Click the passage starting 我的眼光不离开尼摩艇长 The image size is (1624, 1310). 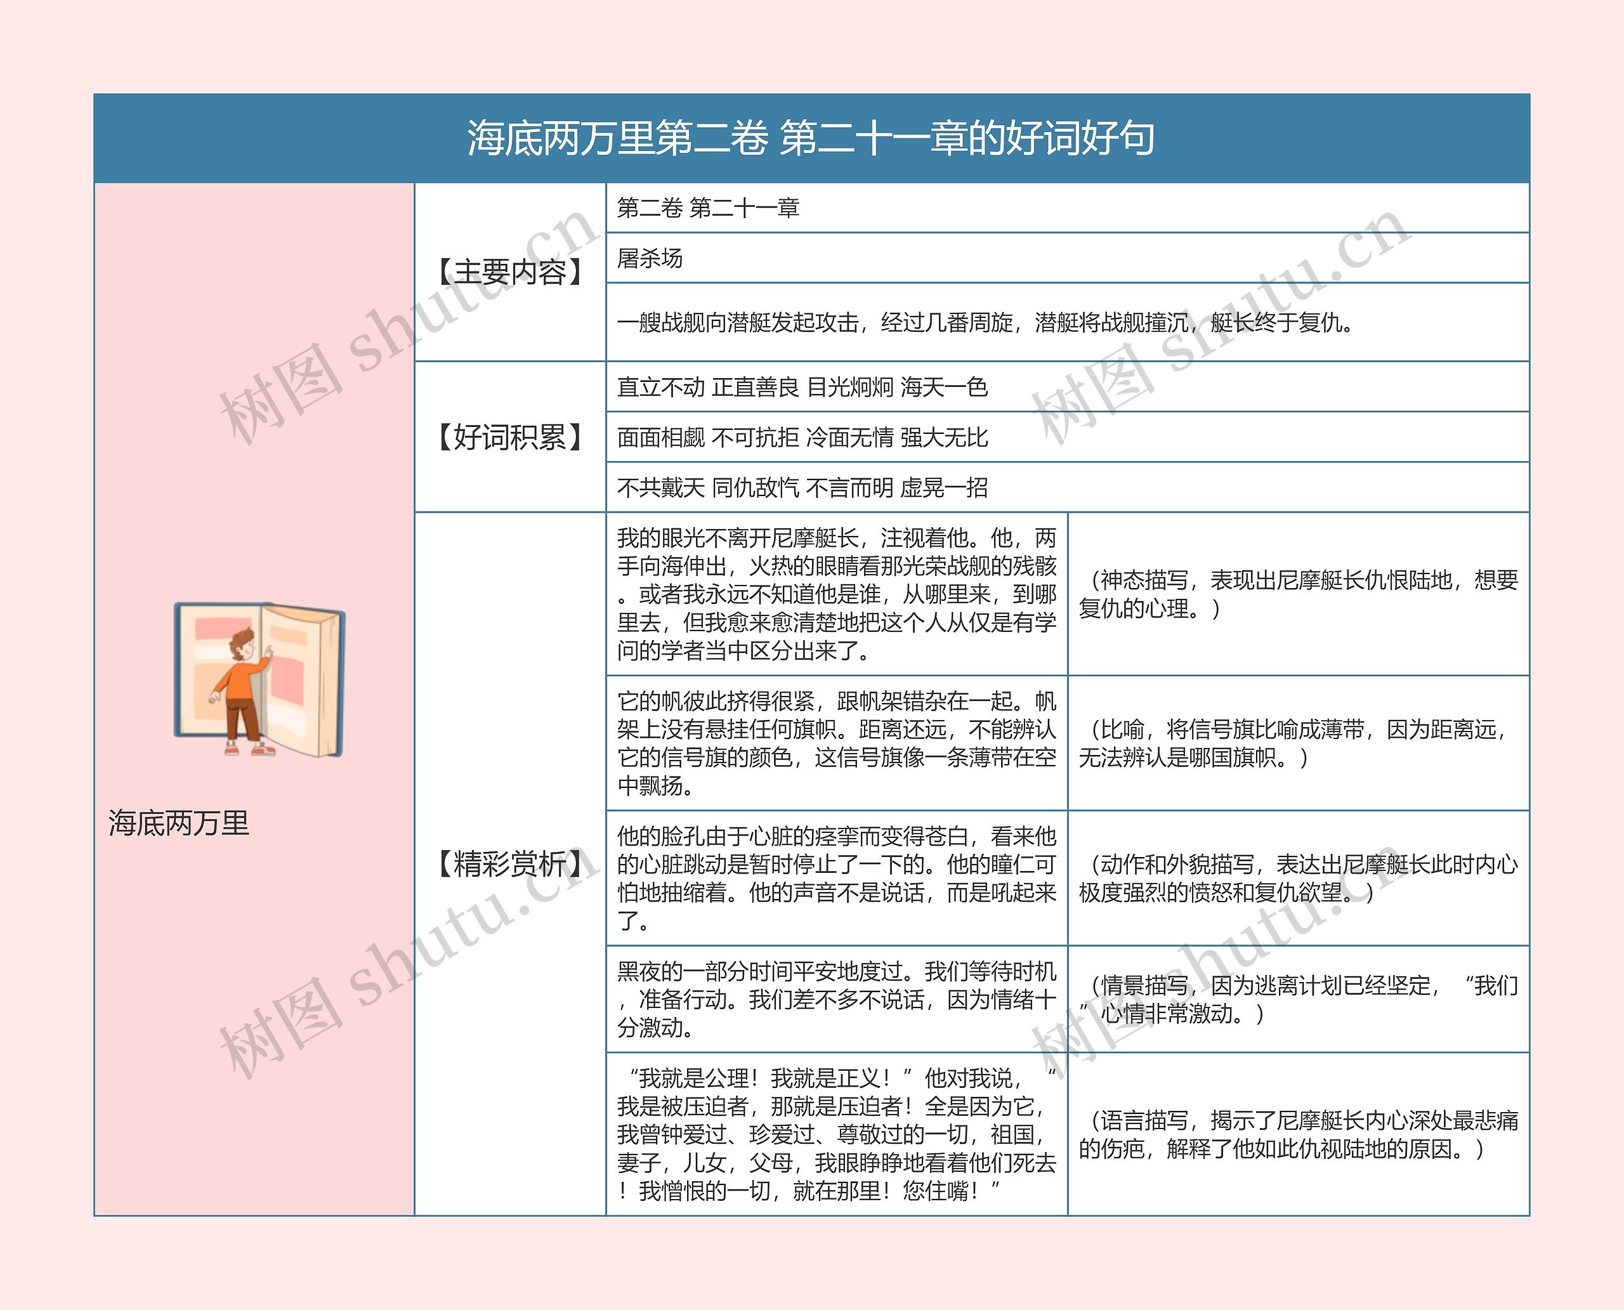click(837, 594)
